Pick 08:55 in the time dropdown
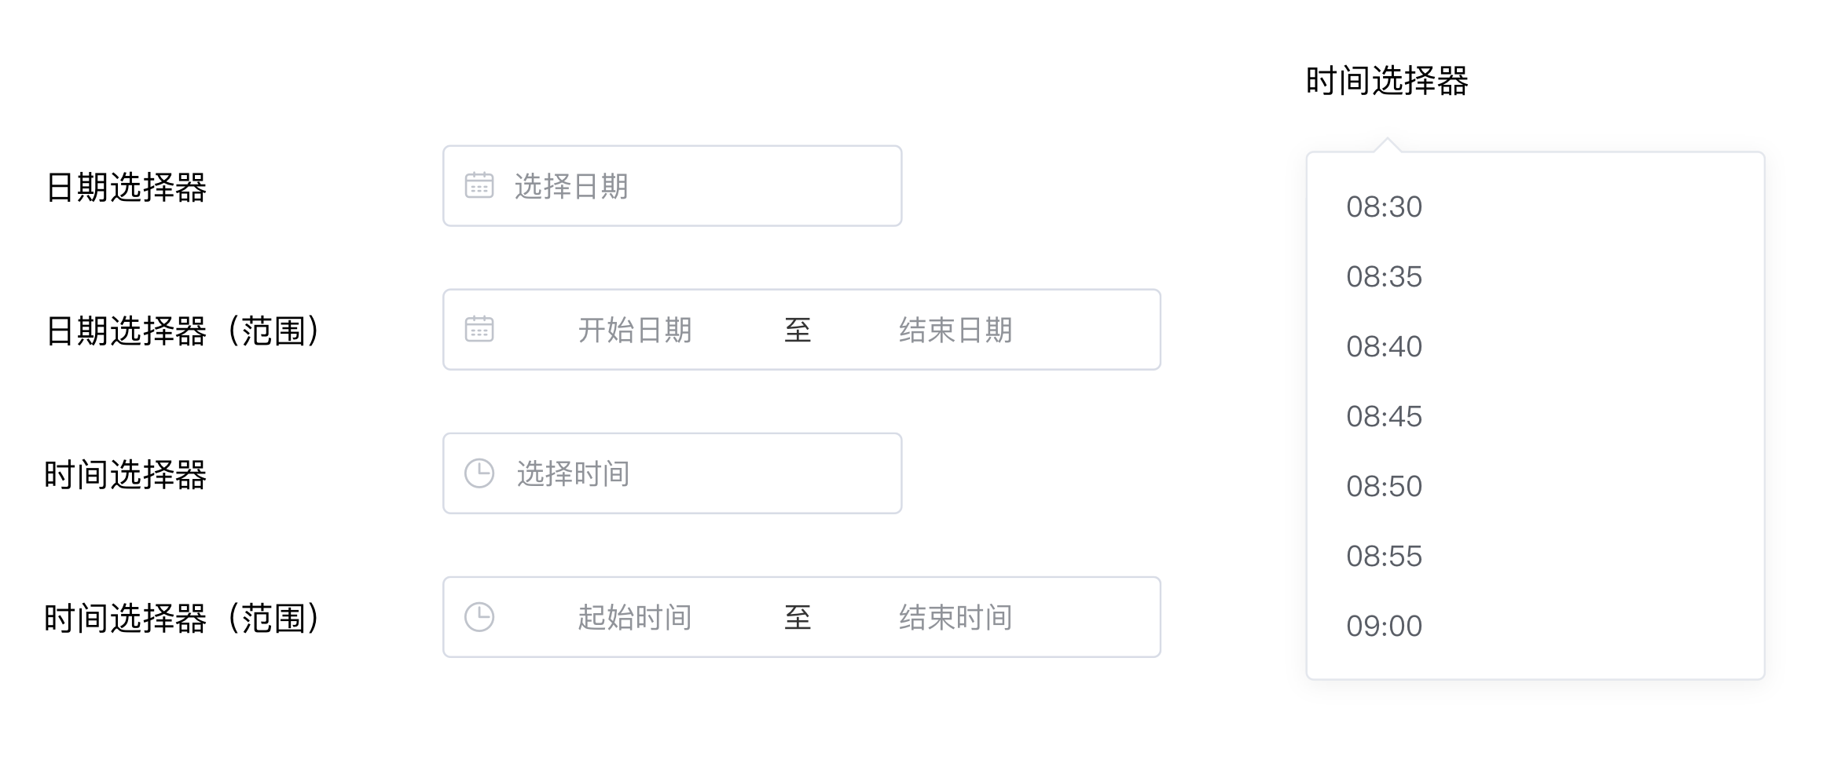 click(x=1384, y=557)
